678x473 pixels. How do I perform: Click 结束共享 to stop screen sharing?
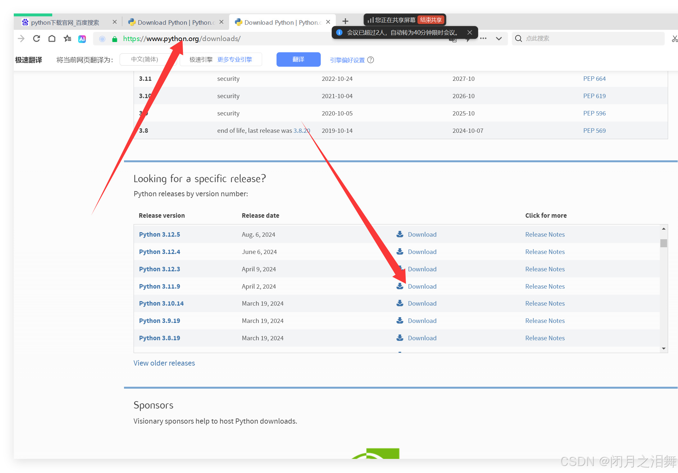click(x=431, y=20)
